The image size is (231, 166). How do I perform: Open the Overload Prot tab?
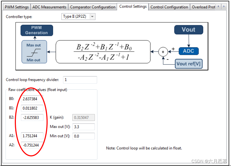(x=203, y=7)
